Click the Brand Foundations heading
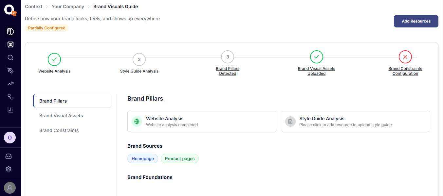The width and height of the screenshot is (443, 196). click(x=150, y=177)
